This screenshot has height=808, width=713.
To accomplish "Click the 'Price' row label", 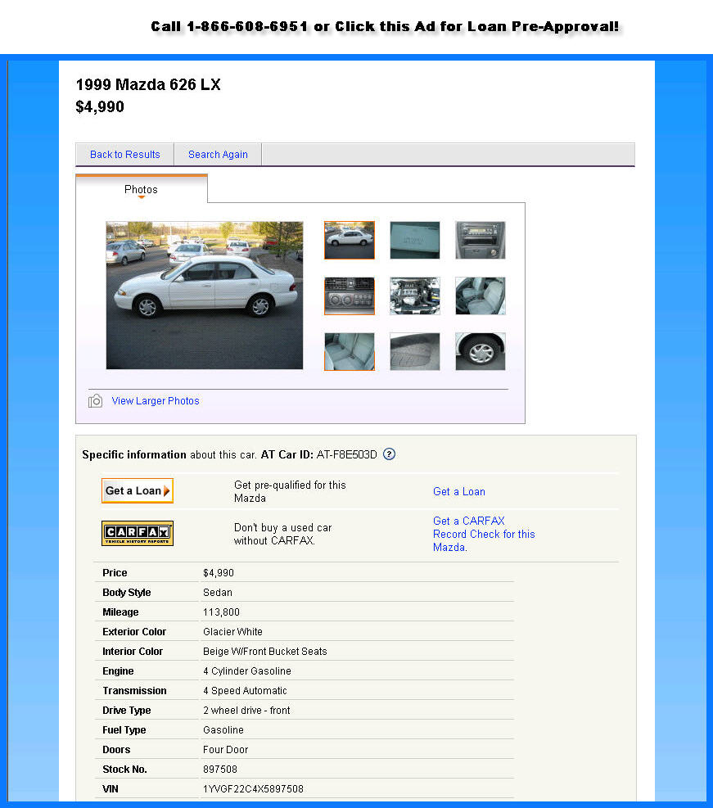I will pyautogui.click(x=115, y=573).
